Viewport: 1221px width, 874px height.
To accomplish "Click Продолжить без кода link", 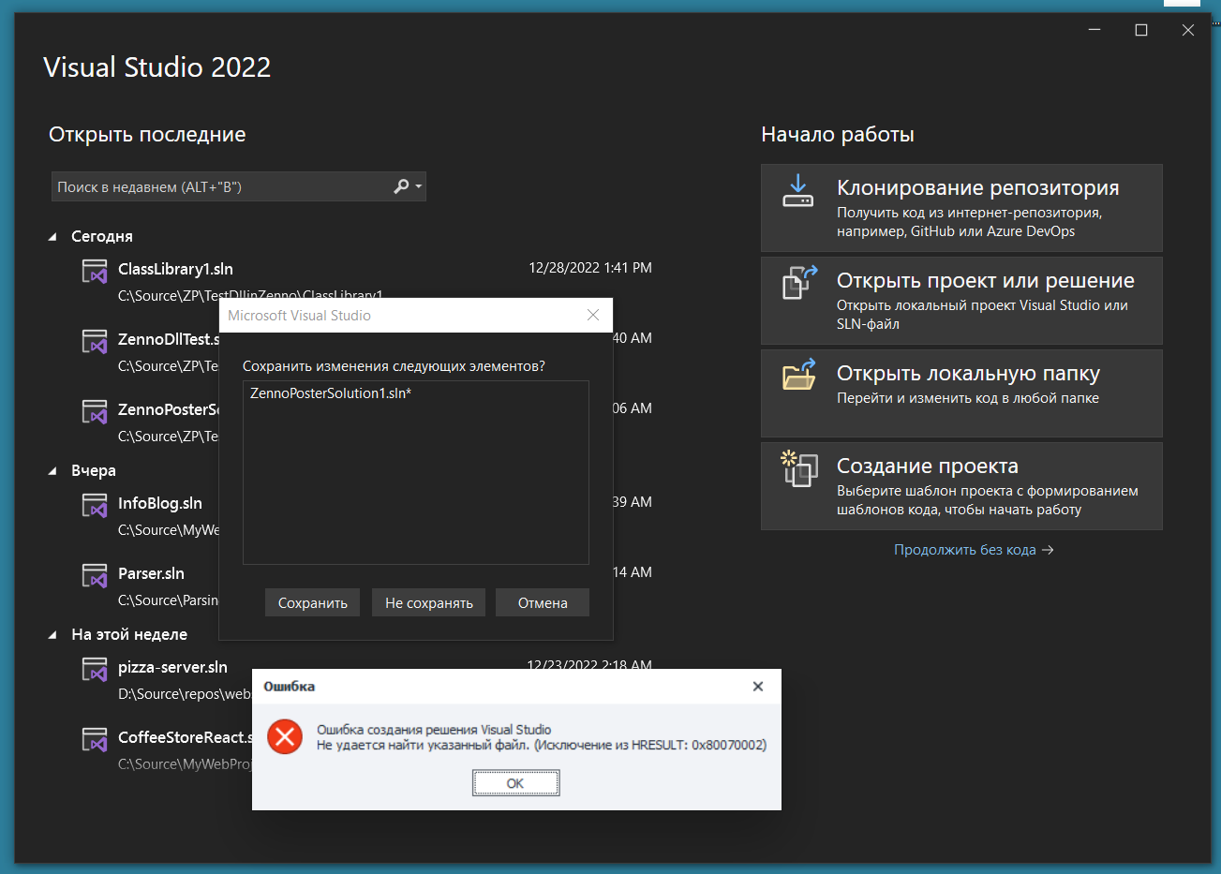I will pyautogui.click(x=974, y=550).
